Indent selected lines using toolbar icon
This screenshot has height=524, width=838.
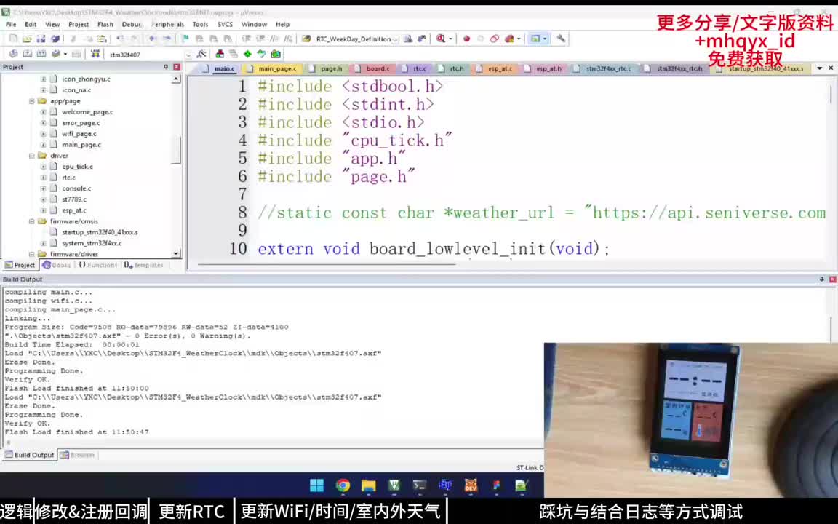tap(246, 39)
